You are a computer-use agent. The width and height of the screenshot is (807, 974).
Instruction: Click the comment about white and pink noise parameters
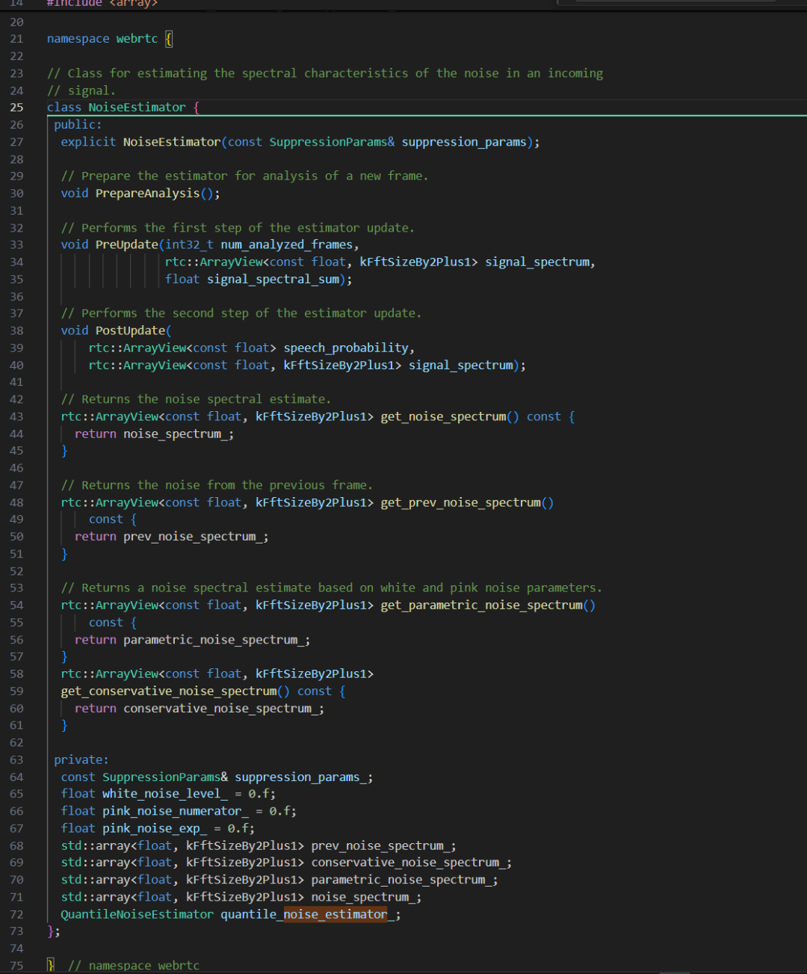click(332, 588)
